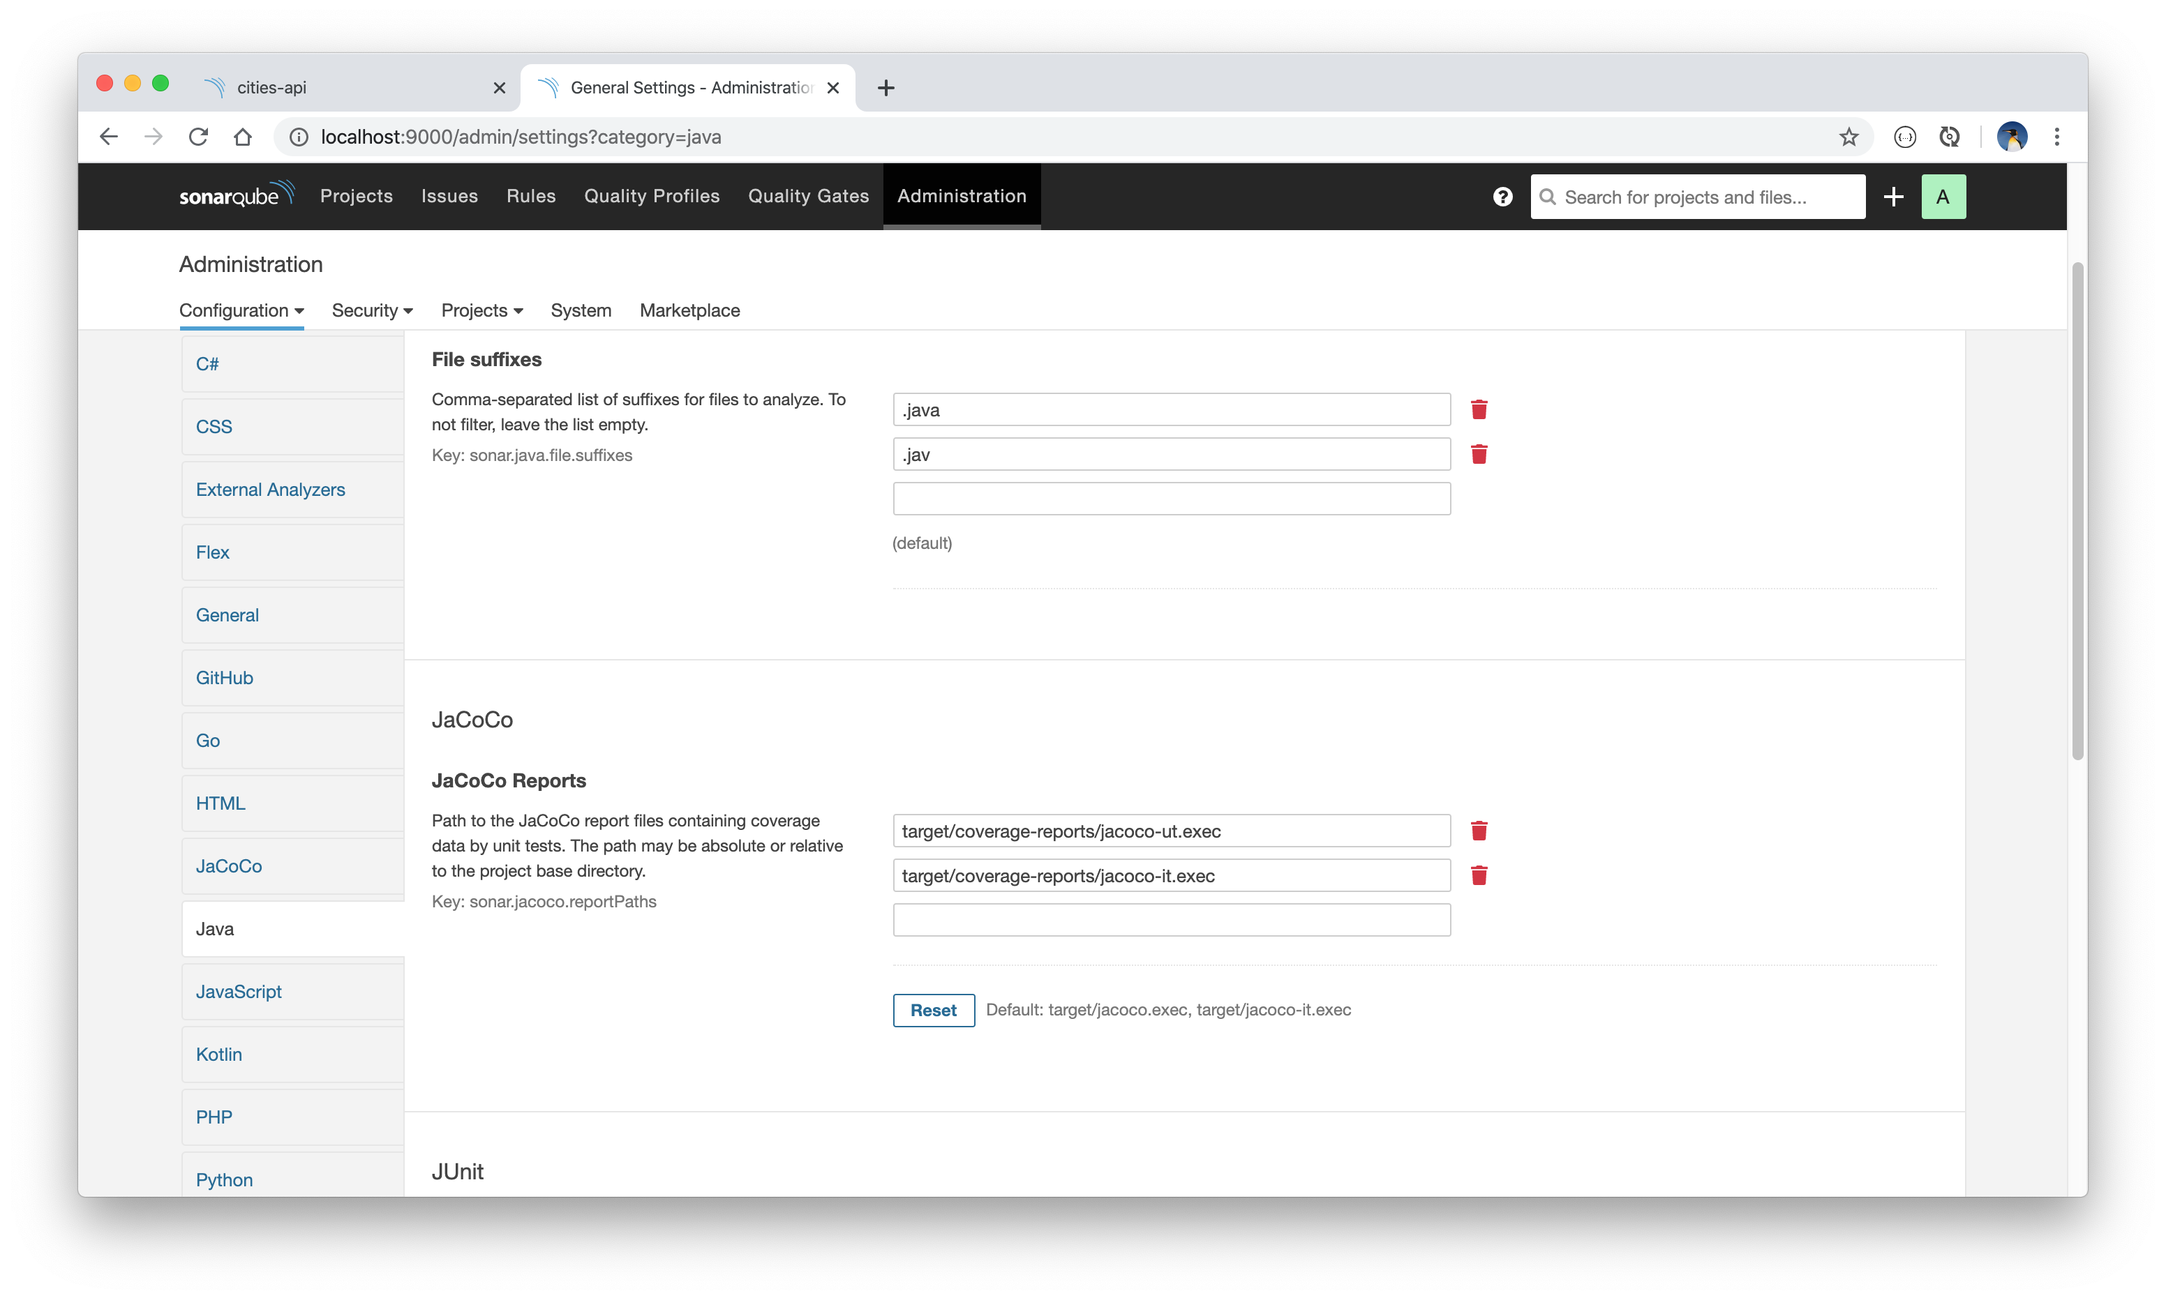Reload the page in browser
This screenshot has height=1300, width=2166.
[198, 137]
